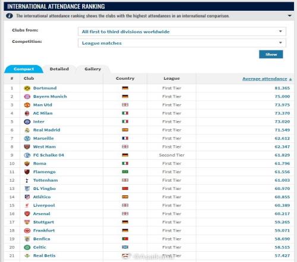The height and width of the screenshot is (262, 297).
Task: Click the Man Utd crest icon
Action: click(x=27, y=105)
